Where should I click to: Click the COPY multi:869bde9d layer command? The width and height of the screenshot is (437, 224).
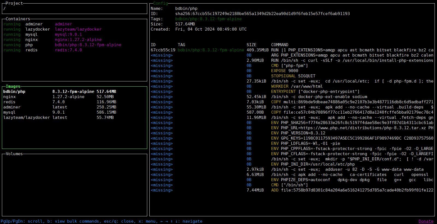coord(352,102)
